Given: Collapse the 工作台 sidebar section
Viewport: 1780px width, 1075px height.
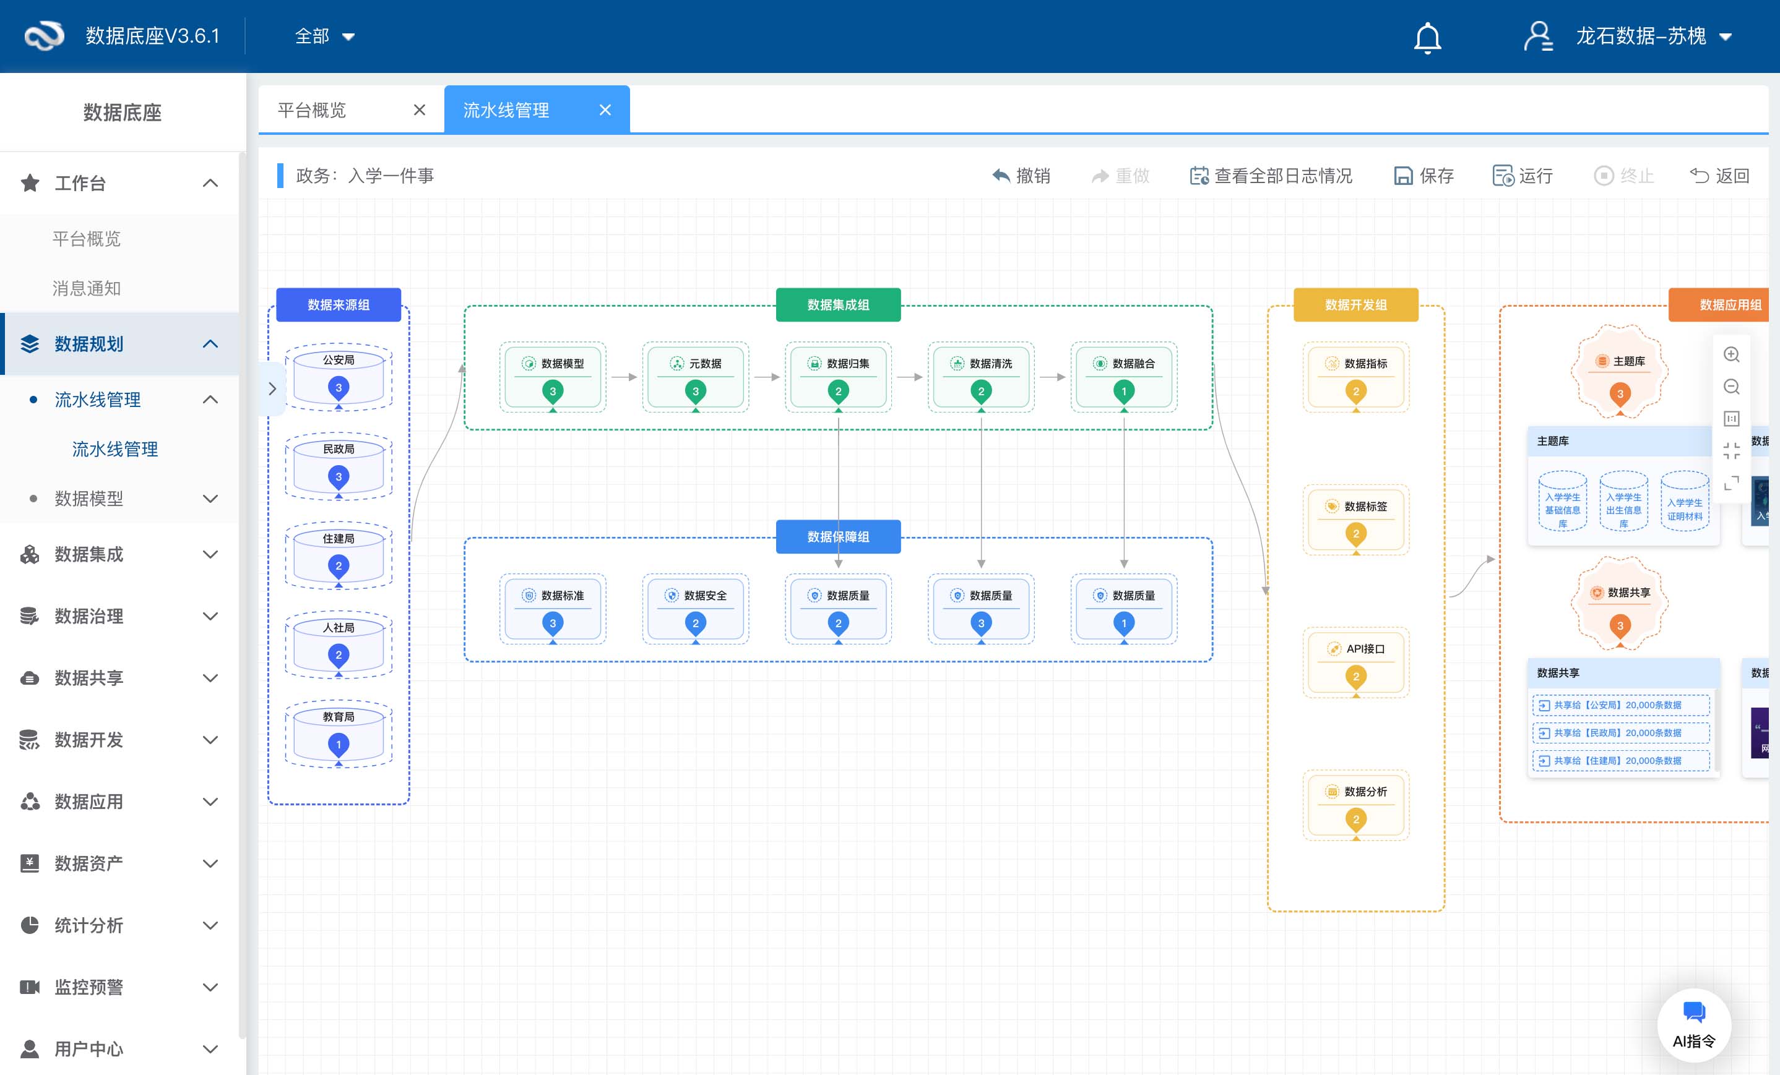Looking at the screenshot, I should (209, 183).
